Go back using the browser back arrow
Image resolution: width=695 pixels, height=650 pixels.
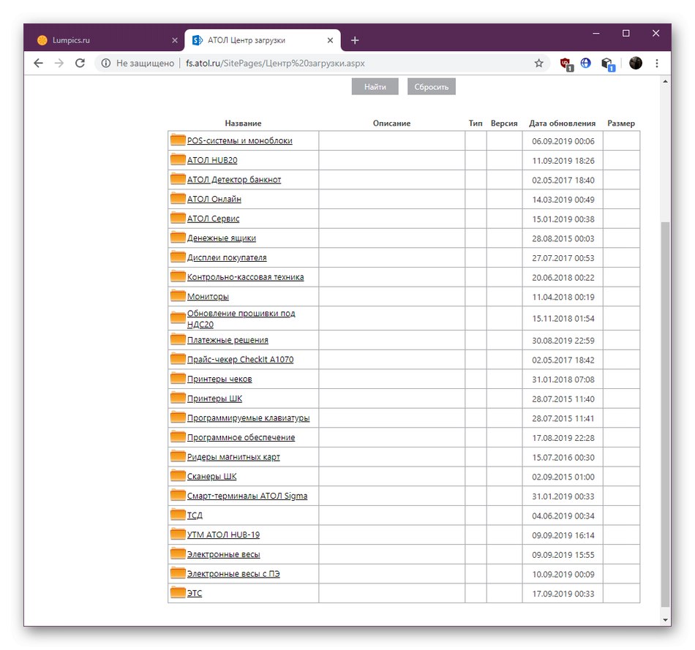click(39, 64)
